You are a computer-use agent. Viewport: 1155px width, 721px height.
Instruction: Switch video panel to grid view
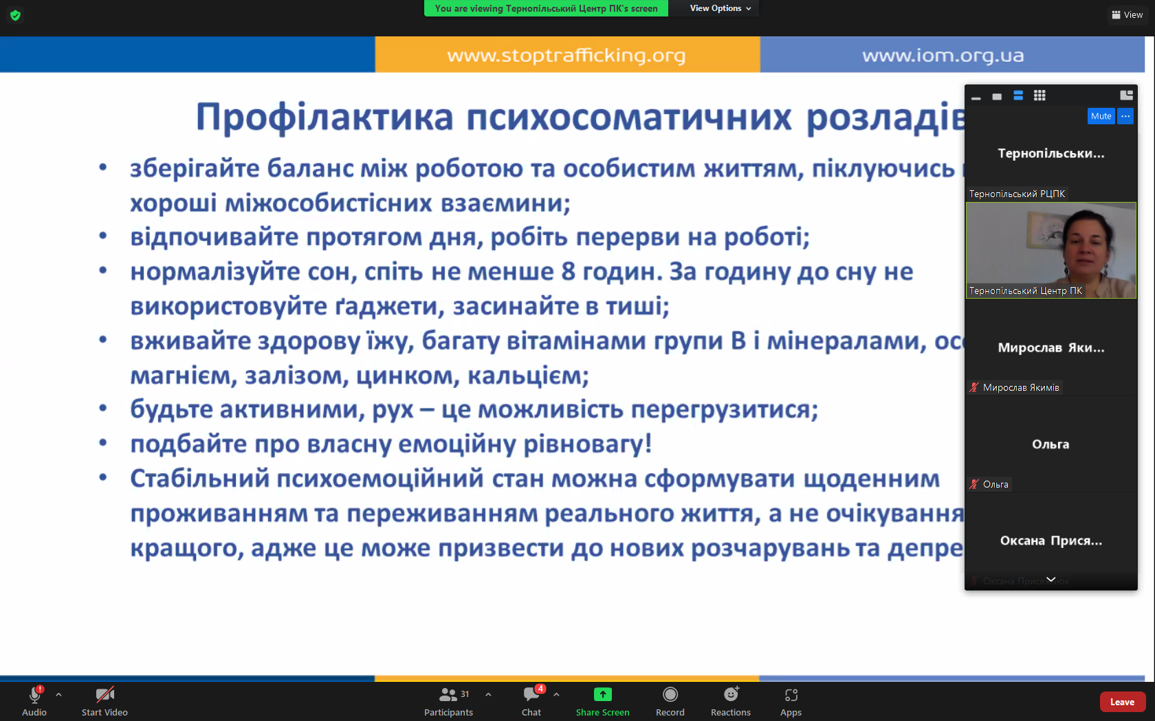pyautogui.click(x=1039, y=96)
